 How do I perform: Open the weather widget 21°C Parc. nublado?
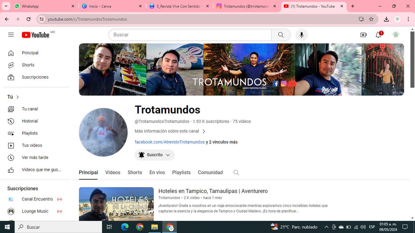(x=294, y=227)
